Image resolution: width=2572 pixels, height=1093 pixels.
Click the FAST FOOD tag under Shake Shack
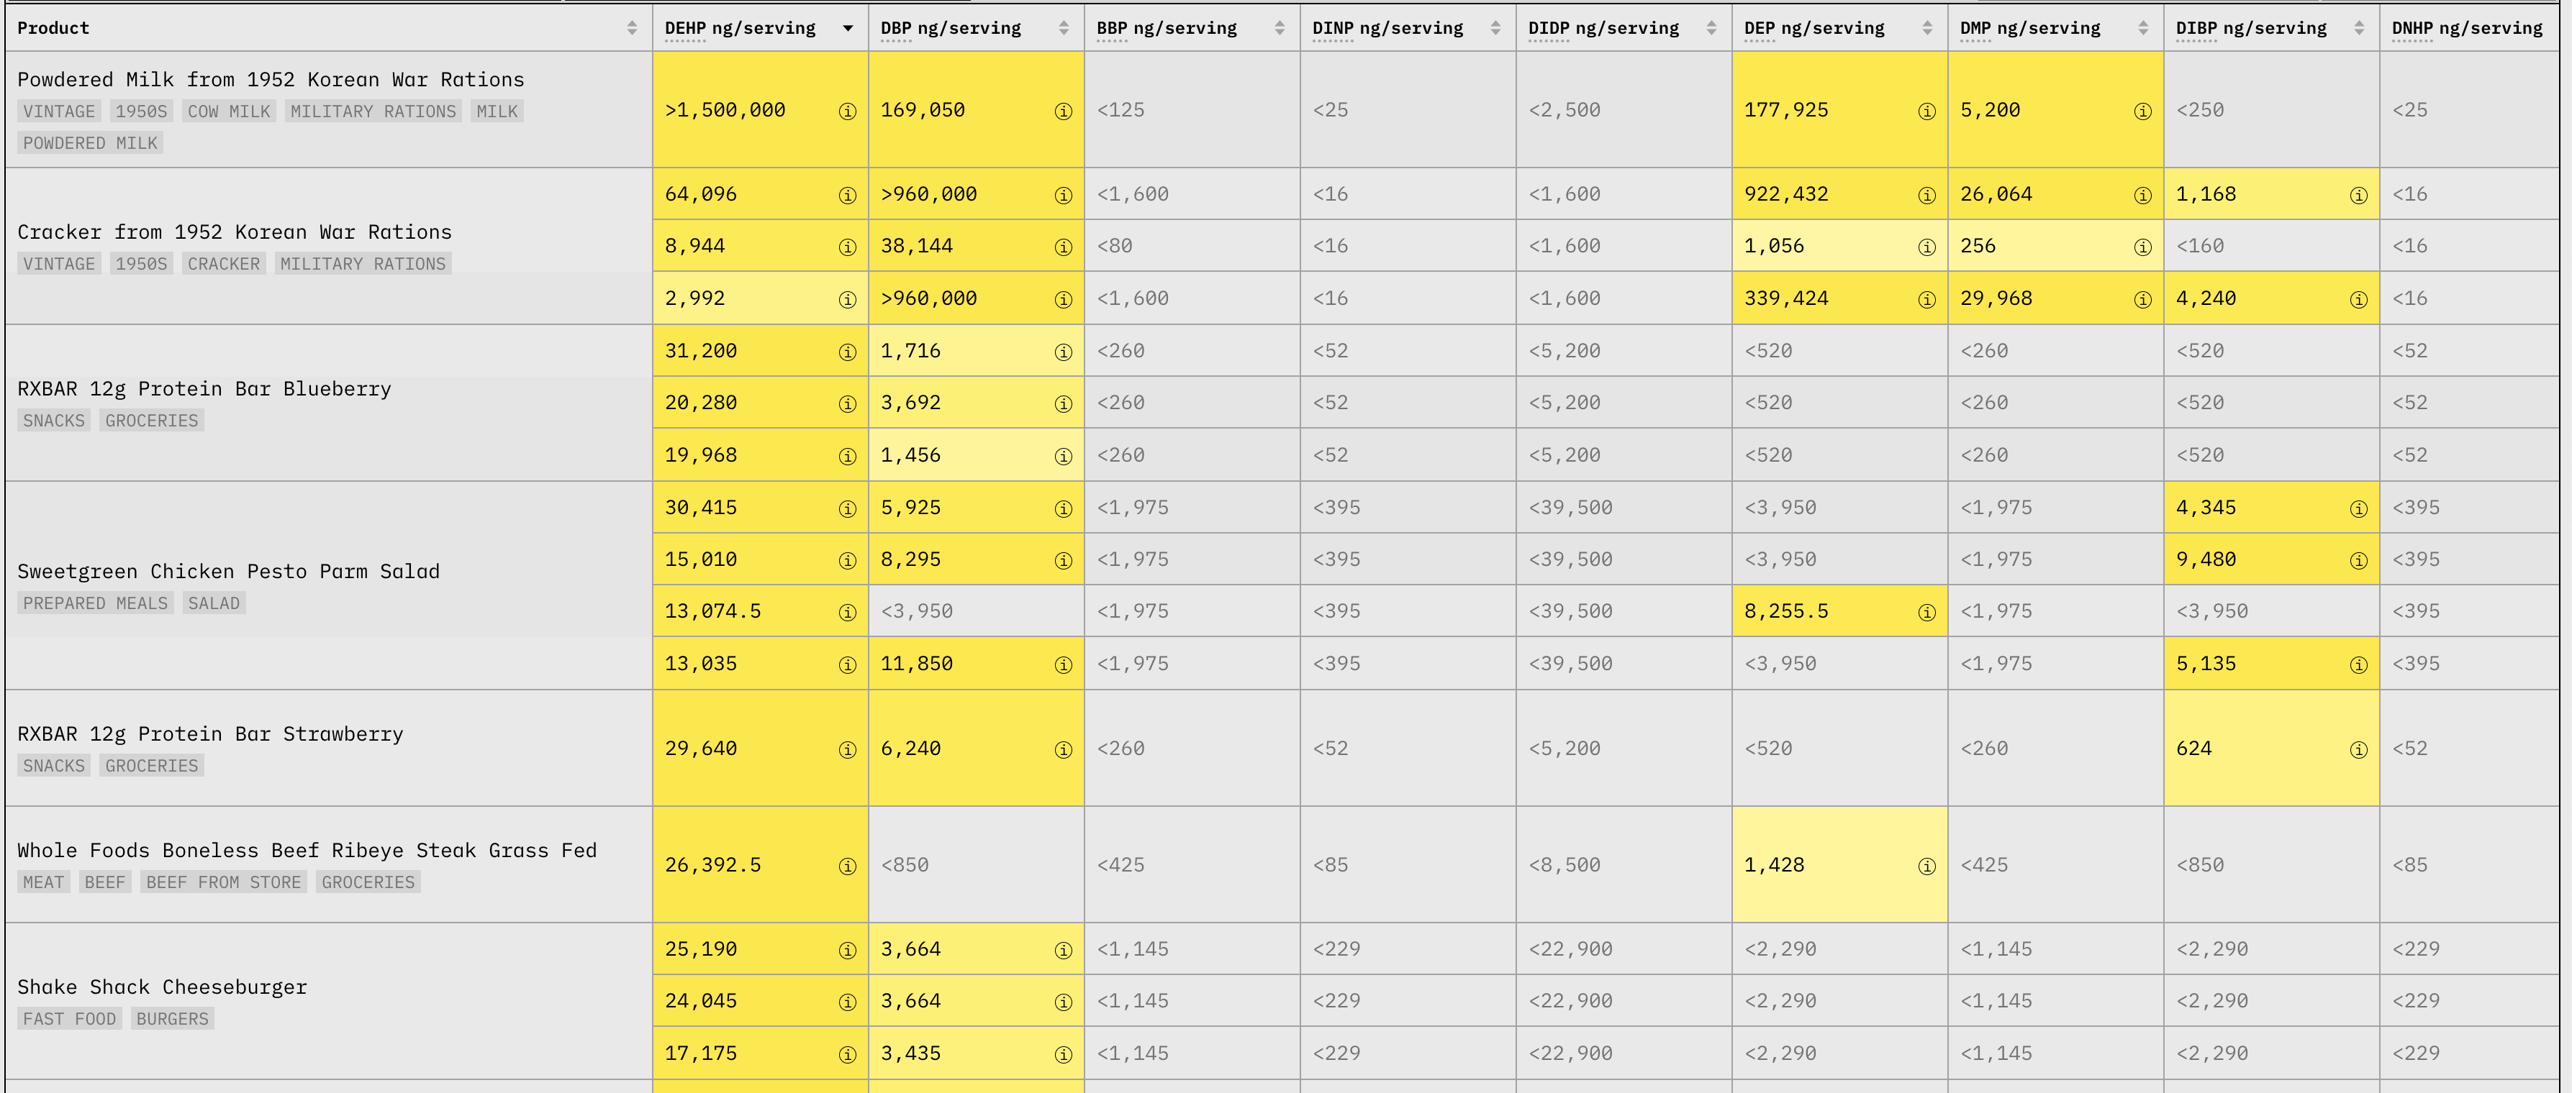click(69, 1019)
